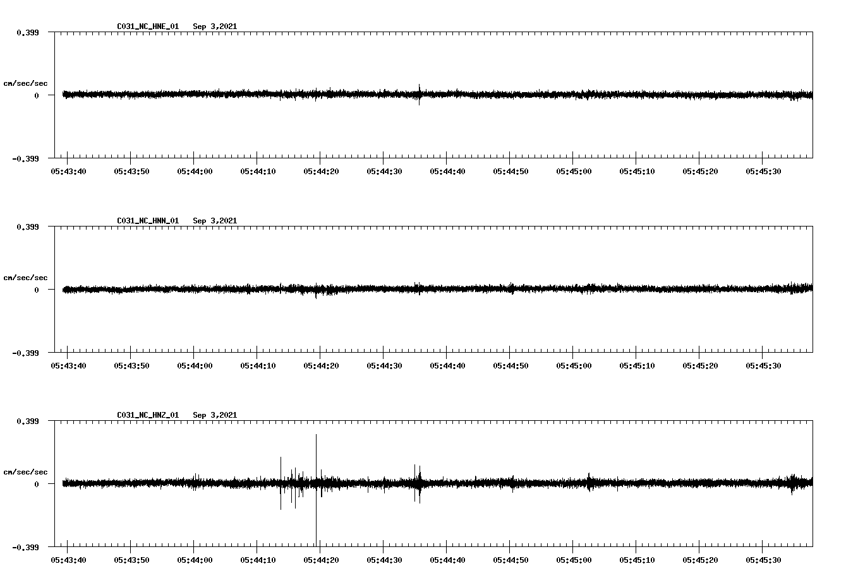Pick the 05:43:40 time label under HNN plot
Viewport: 858px width, 583px height.
[68, 366]
